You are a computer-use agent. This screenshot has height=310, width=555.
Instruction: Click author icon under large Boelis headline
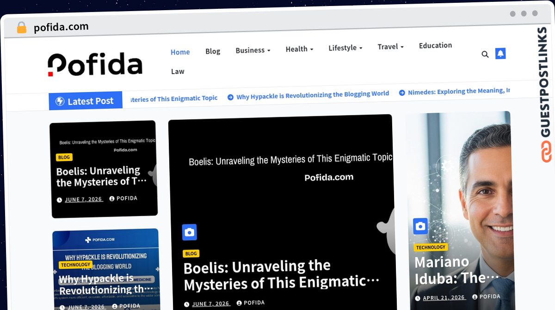(x=239, y=303)
